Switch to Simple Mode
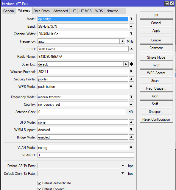Image resolution: width=176 pixels, height=190 pixels. [x=156, y=57]
